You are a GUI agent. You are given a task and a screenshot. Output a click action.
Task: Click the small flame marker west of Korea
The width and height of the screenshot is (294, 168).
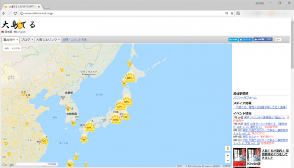(27, 123)
